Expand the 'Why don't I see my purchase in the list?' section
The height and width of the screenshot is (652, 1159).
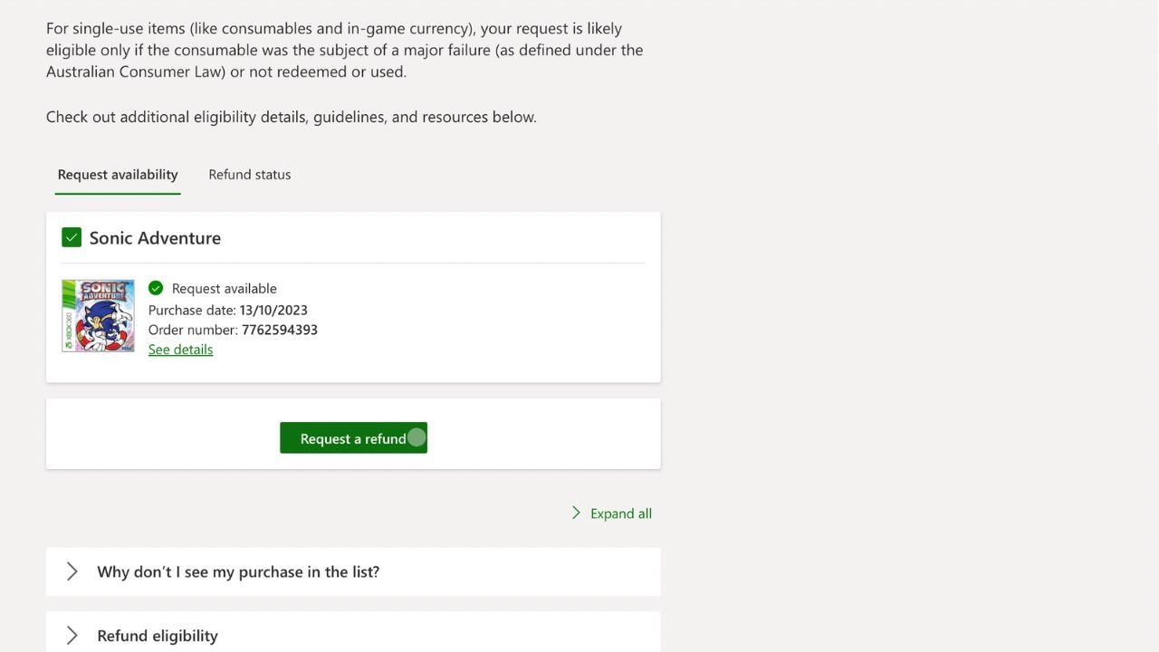(x=237, y=571)
